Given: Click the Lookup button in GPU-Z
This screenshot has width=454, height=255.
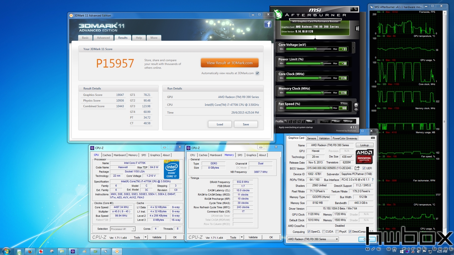Looking at the screenshot, I should click(x=364, y=145).
